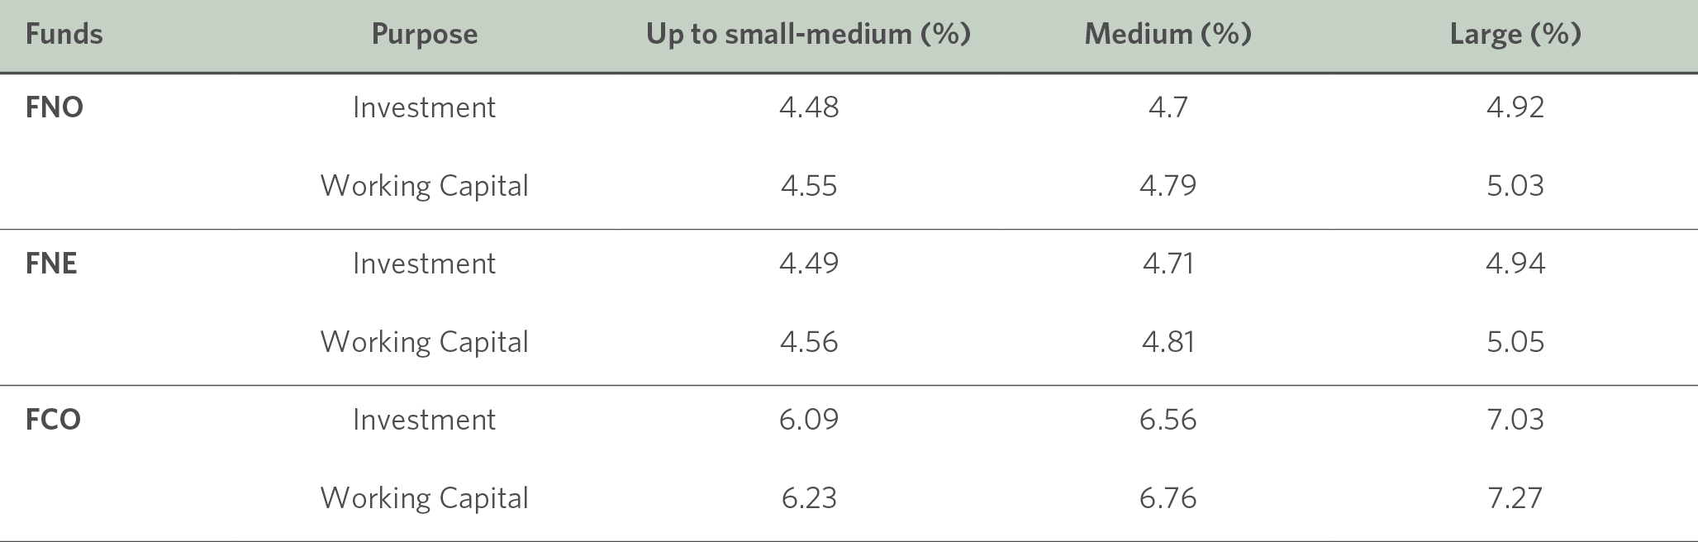Click the Purpose column header
1698x542 pixels.
pyautogui.click(x=424, y=34)
